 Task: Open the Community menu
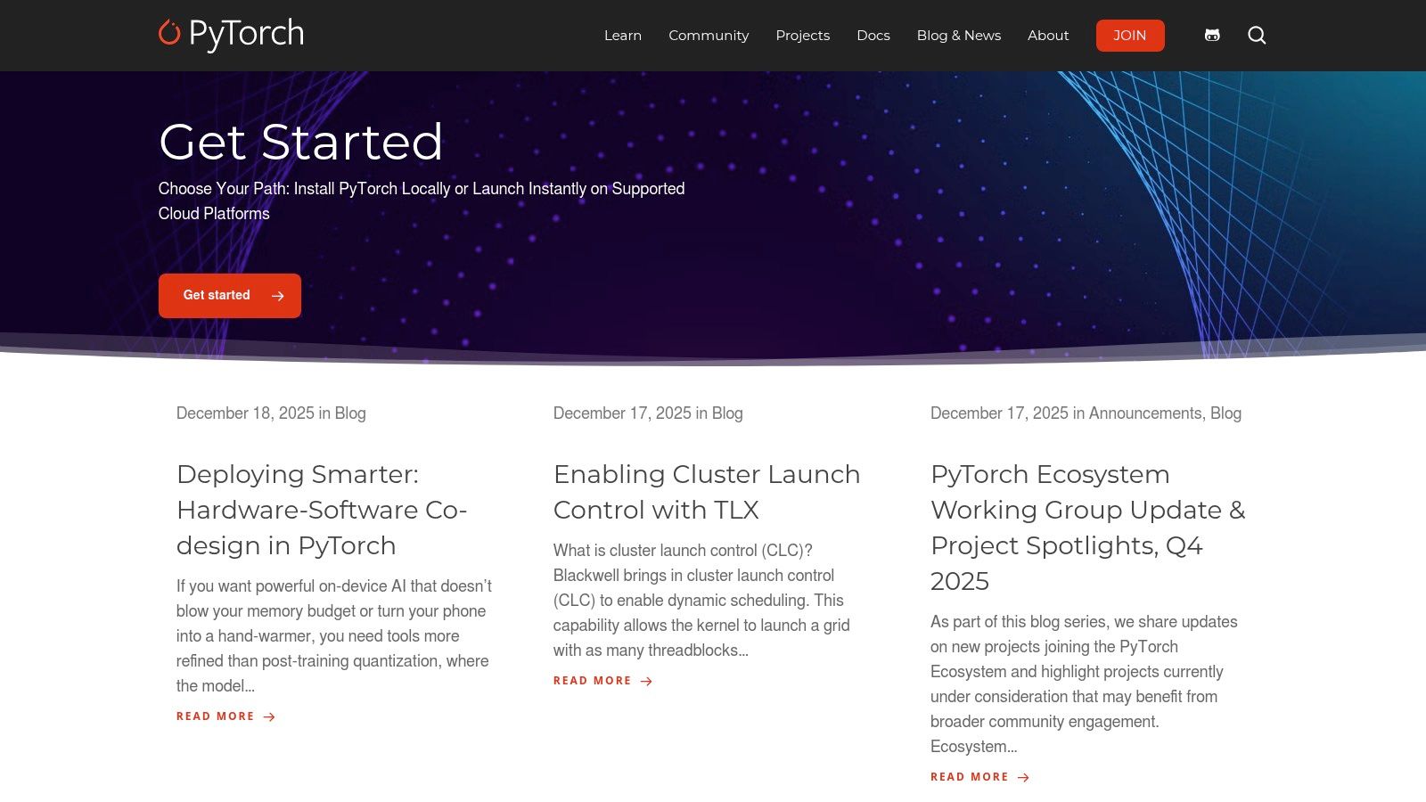point(709,36)
